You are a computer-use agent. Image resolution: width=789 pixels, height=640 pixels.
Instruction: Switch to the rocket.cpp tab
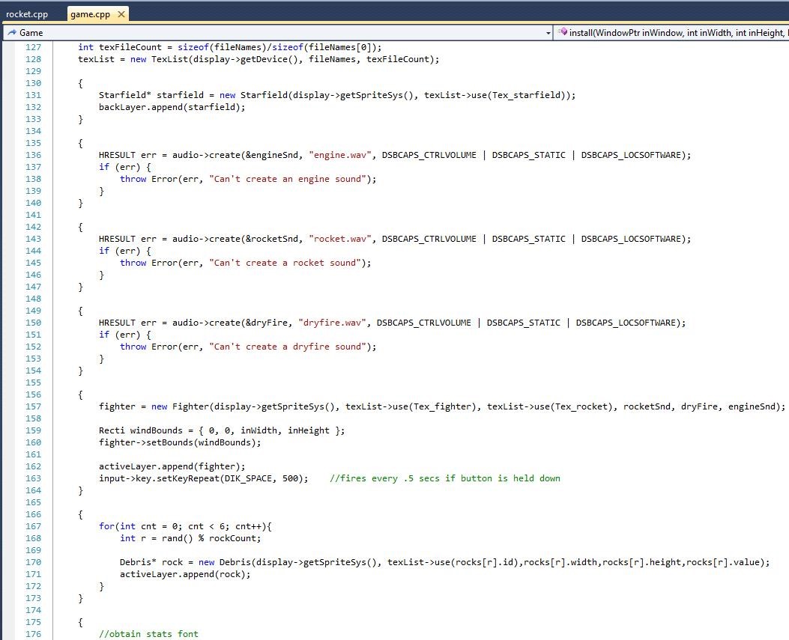(27, 14)
